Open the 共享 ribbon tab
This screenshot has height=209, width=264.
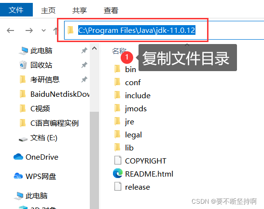tap(80, 11)
